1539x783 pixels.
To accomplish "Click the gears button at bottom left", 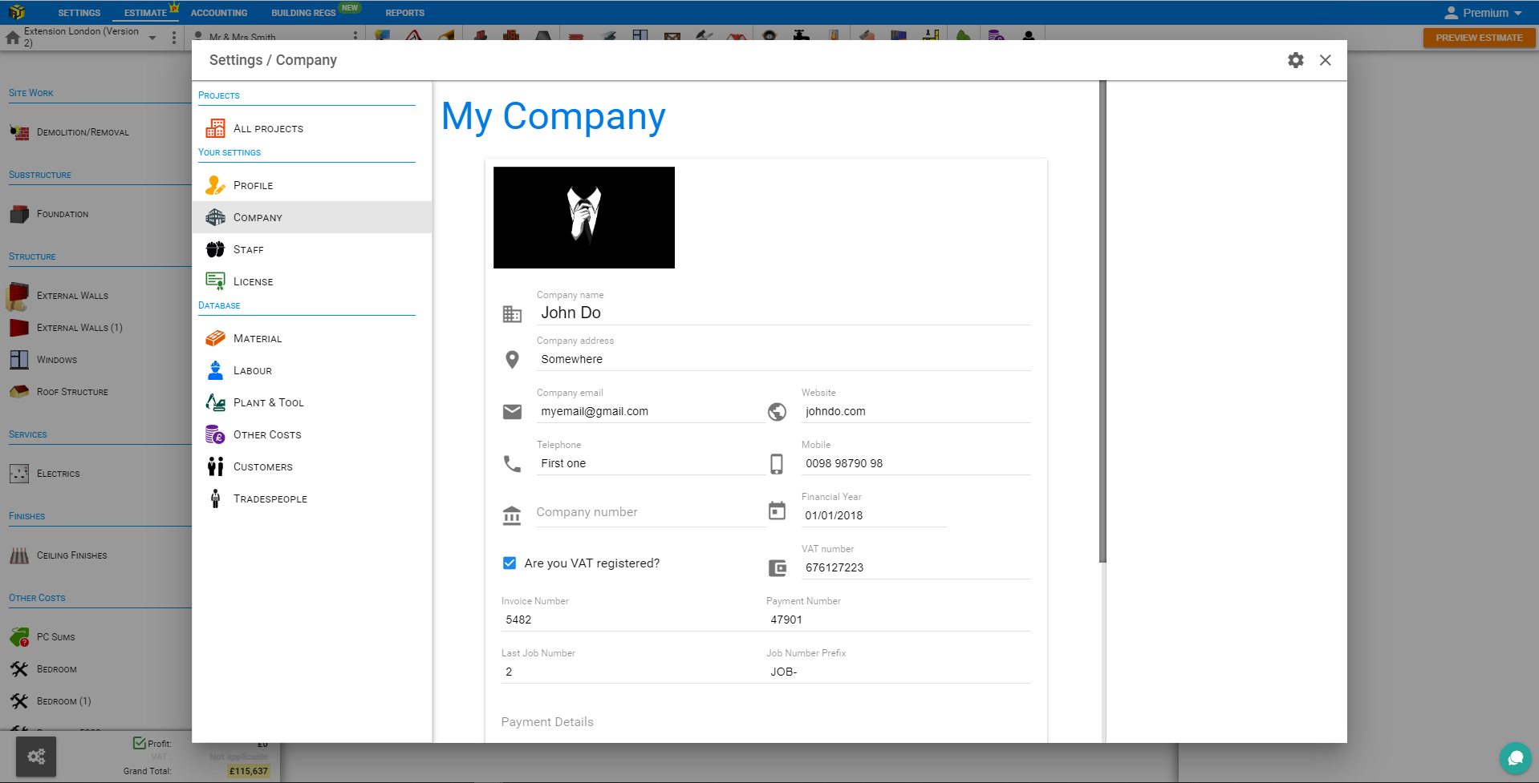I will click(x=36, y=757).
